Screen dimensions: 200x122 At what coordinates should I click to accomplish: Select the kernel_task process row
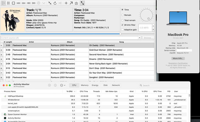(94, 104)
